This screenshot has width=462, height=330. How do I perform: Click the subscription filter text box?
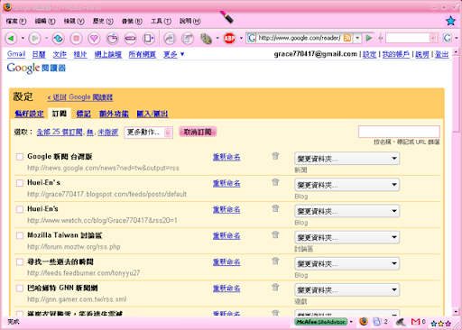pos(399,132)
